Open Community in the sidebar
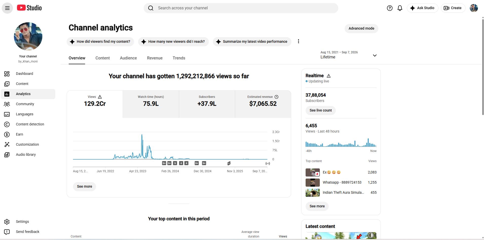The image size is (484, 240). click(28, 104)
